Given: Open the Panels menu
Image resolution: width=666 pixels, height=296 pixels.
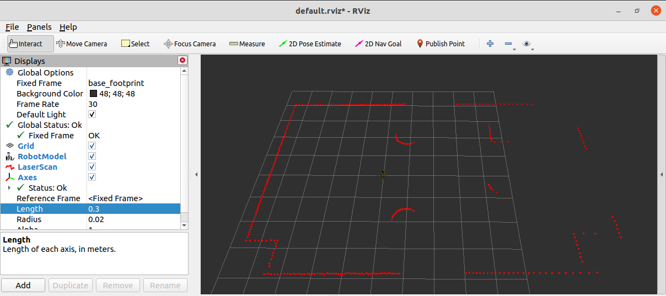Looking at the screenshot, I should tap(39, 27).
